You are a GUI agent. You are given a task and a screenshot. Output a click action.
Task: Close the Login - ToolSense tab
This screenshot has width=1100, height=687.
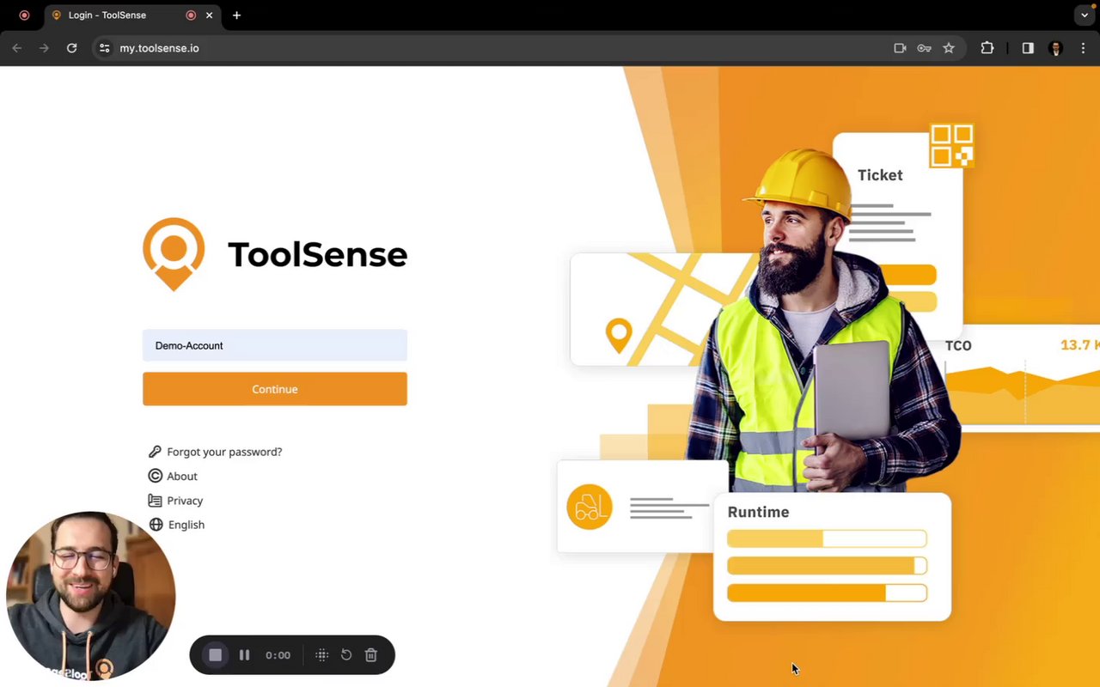[209, 15]
